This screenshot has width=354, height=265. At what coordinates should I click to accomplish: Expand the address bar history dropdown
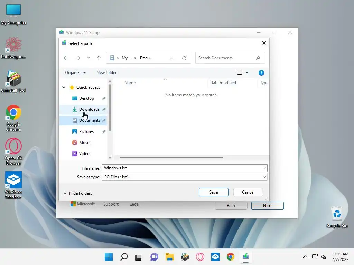click(x=171, y=58)
